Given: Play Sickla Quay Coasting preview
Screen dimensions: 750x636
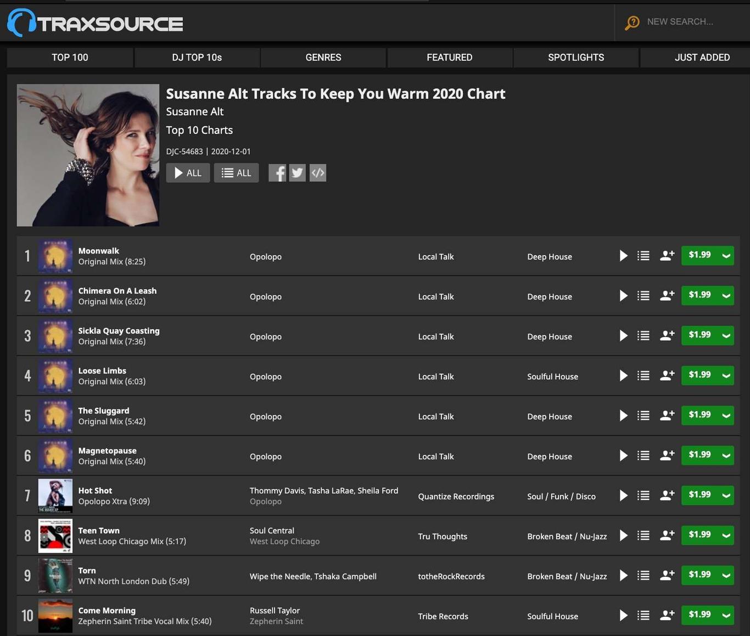Looking at the screenshot, I should point(624,336).
